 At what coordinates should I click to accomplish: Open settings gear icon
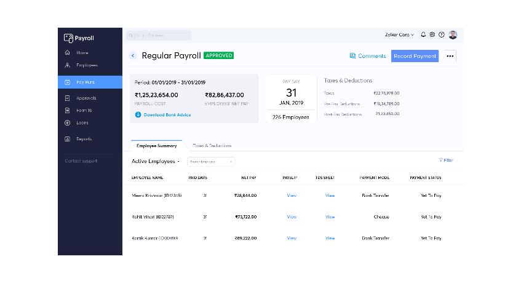point(432,34)
